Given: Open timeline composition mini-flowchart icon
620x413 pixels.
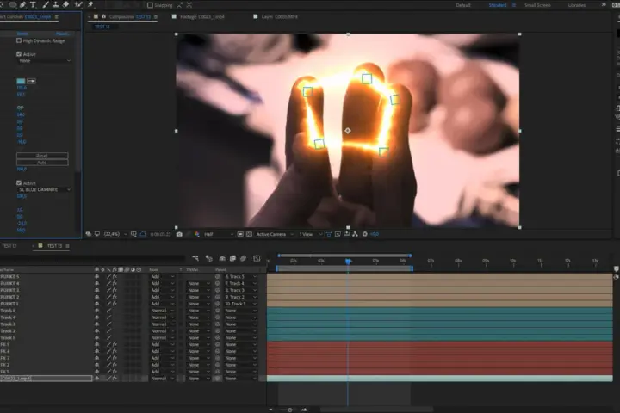Looking at the screenshot, I should click(195, 258).
